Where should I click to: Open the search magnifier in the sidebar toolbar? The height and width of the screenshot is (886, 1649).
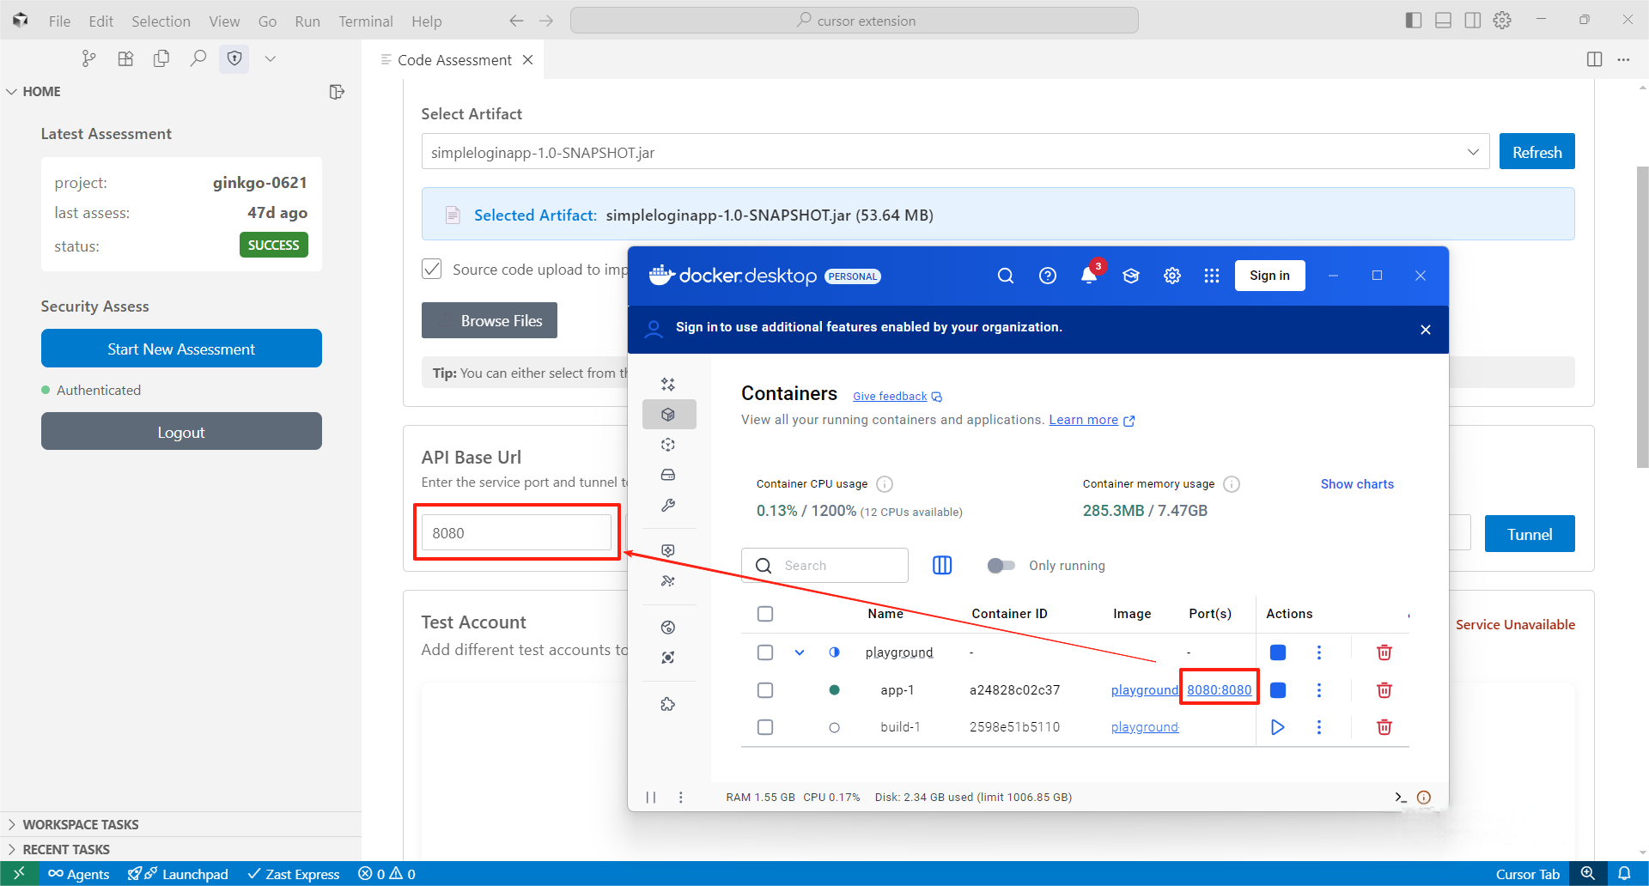198,58
